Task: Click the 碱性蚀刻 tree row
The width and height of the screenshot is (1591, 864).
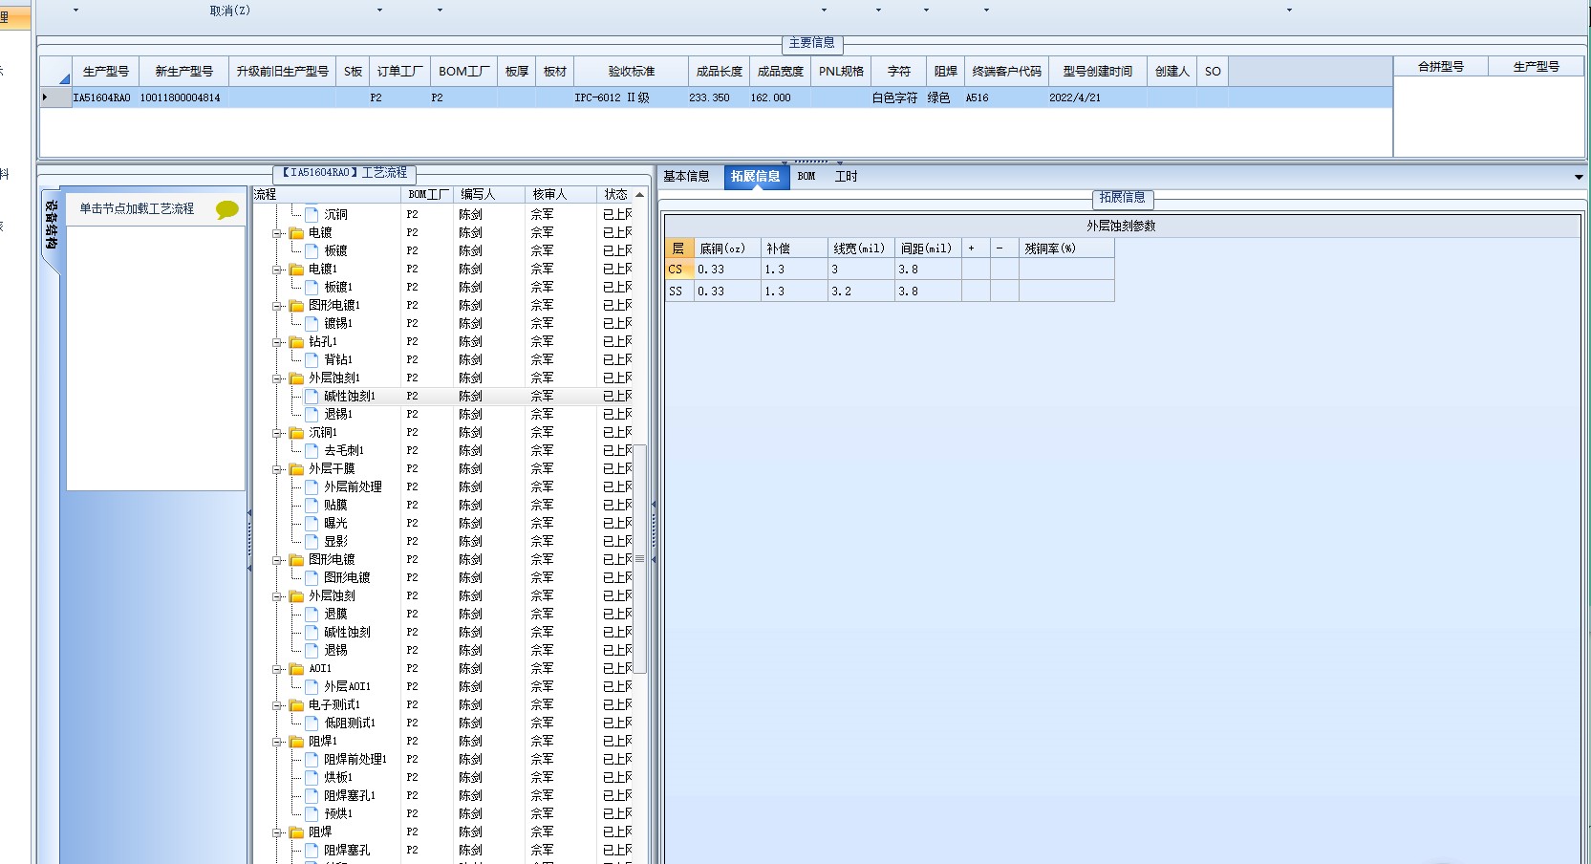Action: click(x=347, y=633)
